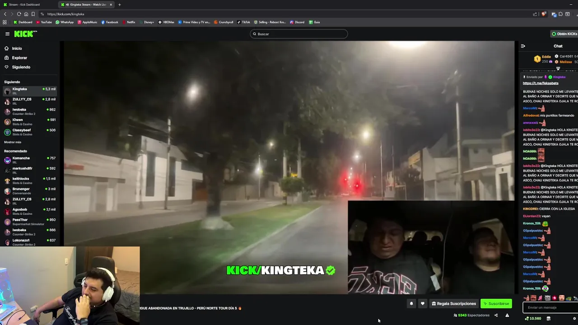The height and width of the screenshot is (325, 578).
Task: Click the browser home button
Action: coord(26,14)
